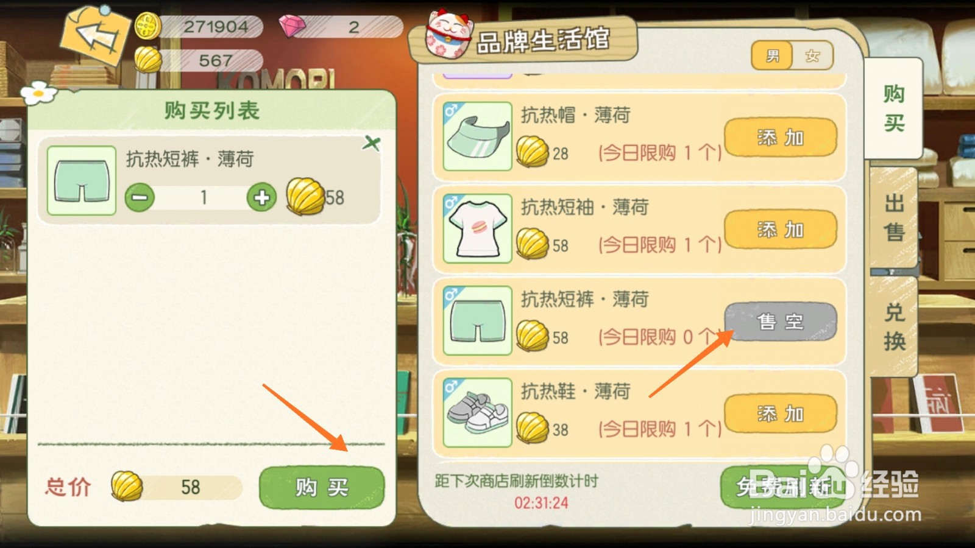Switch to the 兑换 side tab
Image resolution: width=975 pixels, height=548 pixels.
pyautogui.click(x=894, y=326)
